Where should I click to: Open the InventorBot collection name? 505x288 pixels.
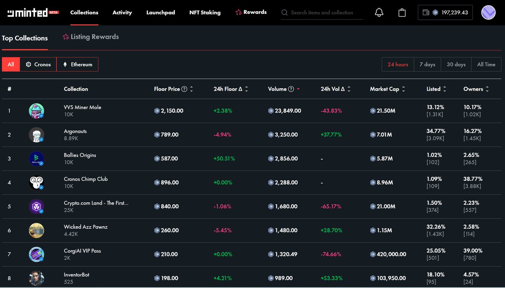(x=77, y=275)
